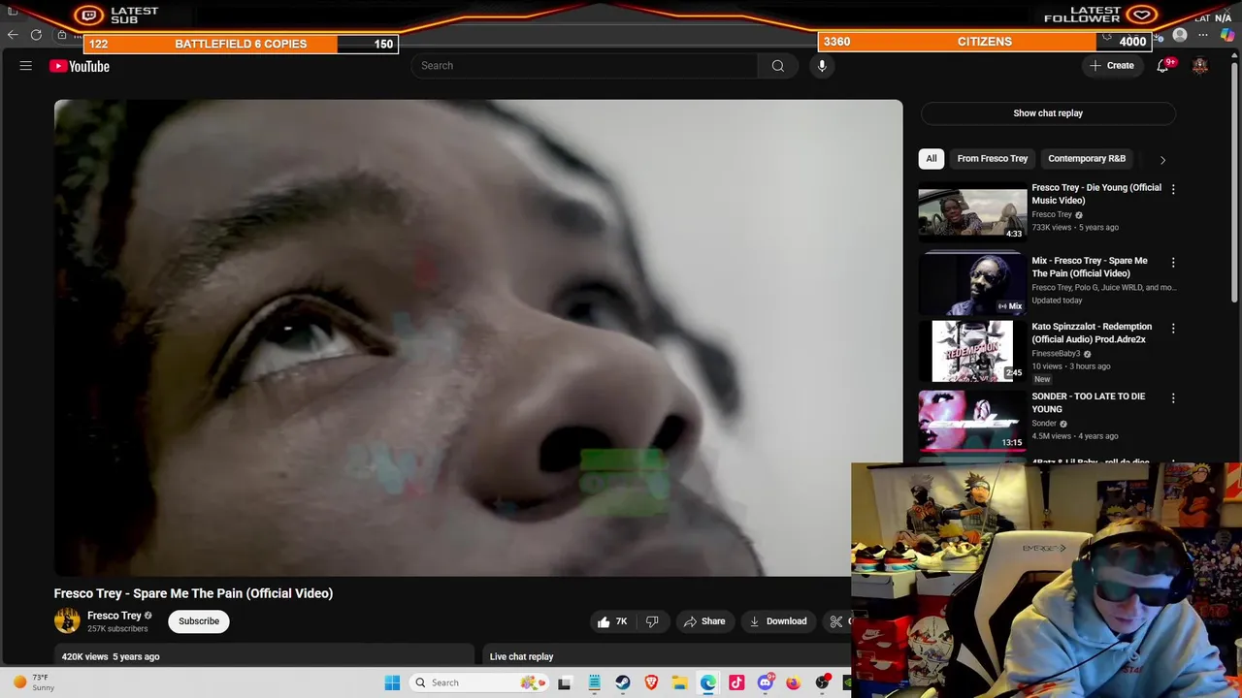
Task: Show chat replay panel
Action: [1048, 113]
